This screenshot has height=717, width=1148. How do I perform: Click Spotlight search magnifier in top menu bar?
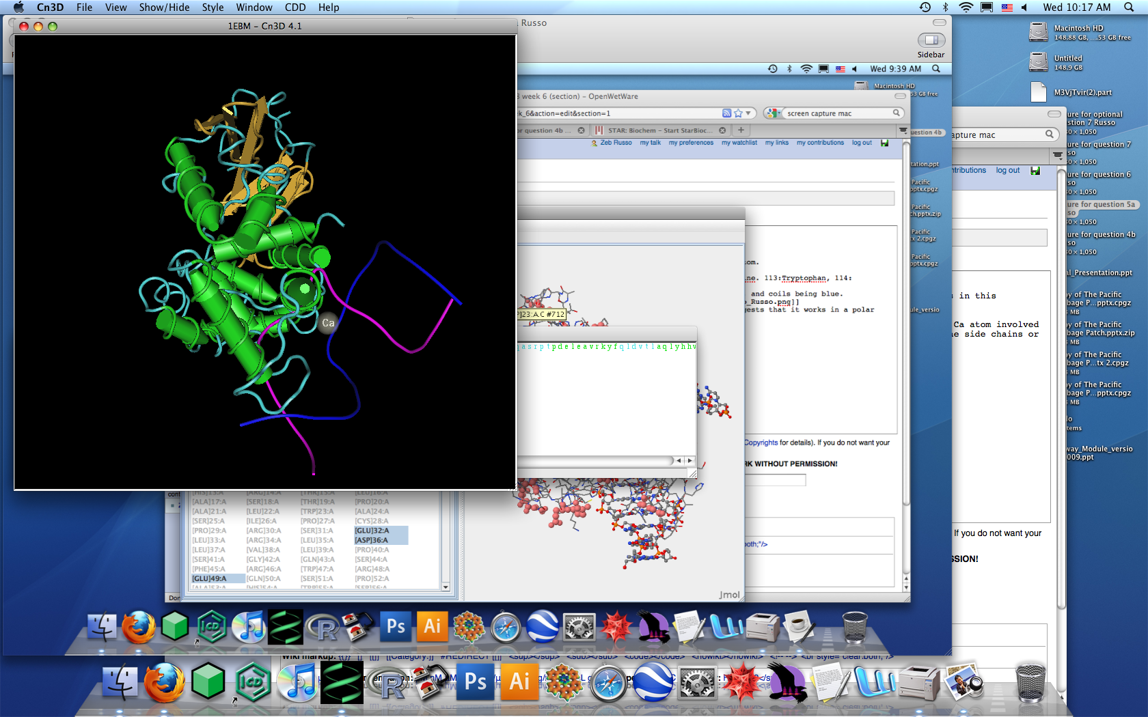(1129, 8)
